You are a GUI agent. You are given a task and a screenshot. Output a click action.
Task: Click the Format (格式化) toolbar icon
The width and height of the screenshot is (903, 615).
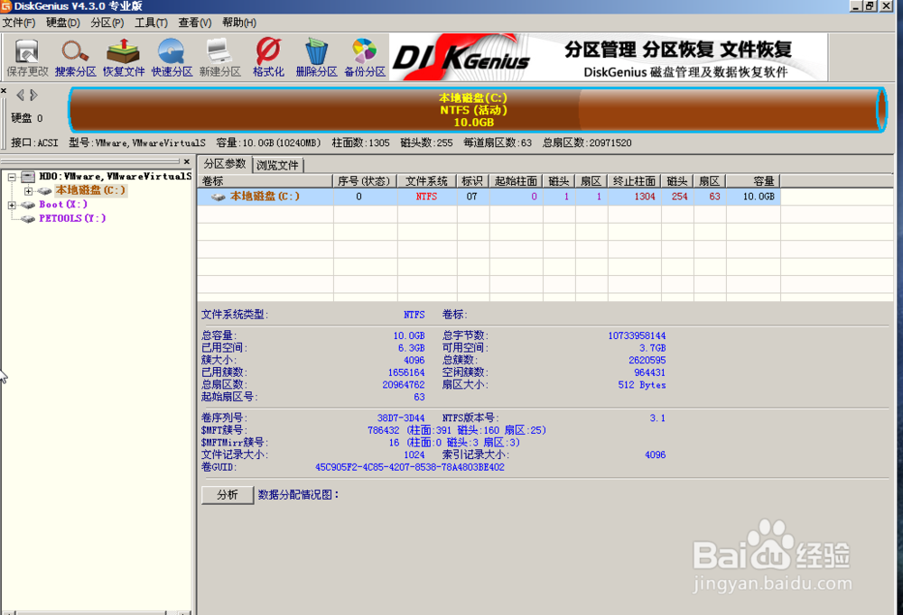268,58
